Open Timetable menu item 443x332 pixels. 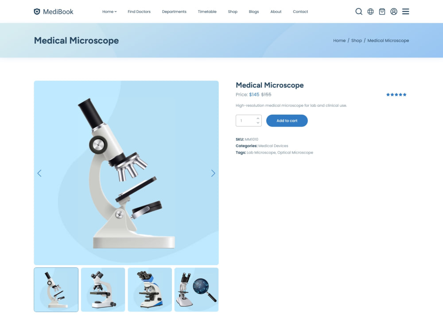pos(207,12)
